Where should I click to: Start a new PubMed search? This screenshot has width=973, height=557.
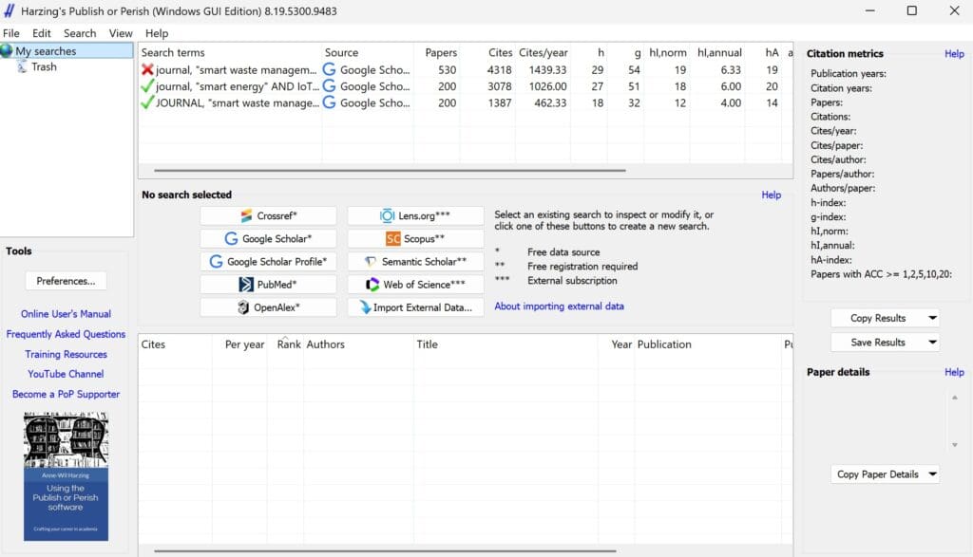click(x=268, y=285)
